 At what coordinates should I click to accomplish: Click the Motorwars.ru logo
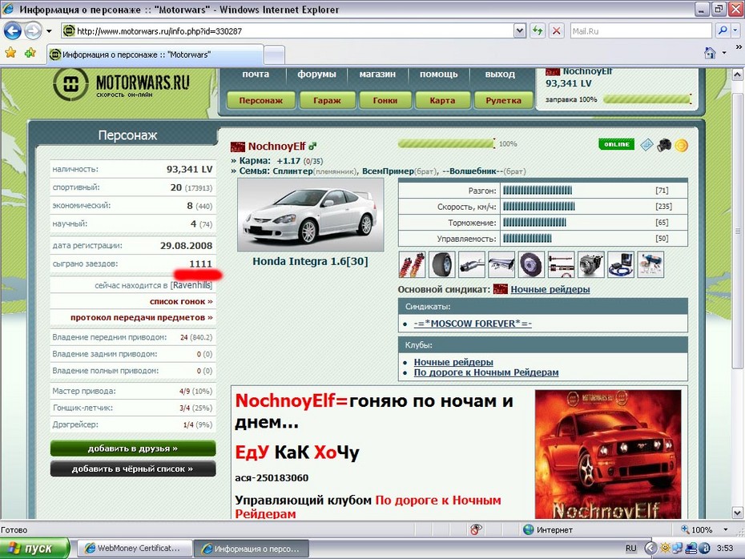[x=121, y=84]
